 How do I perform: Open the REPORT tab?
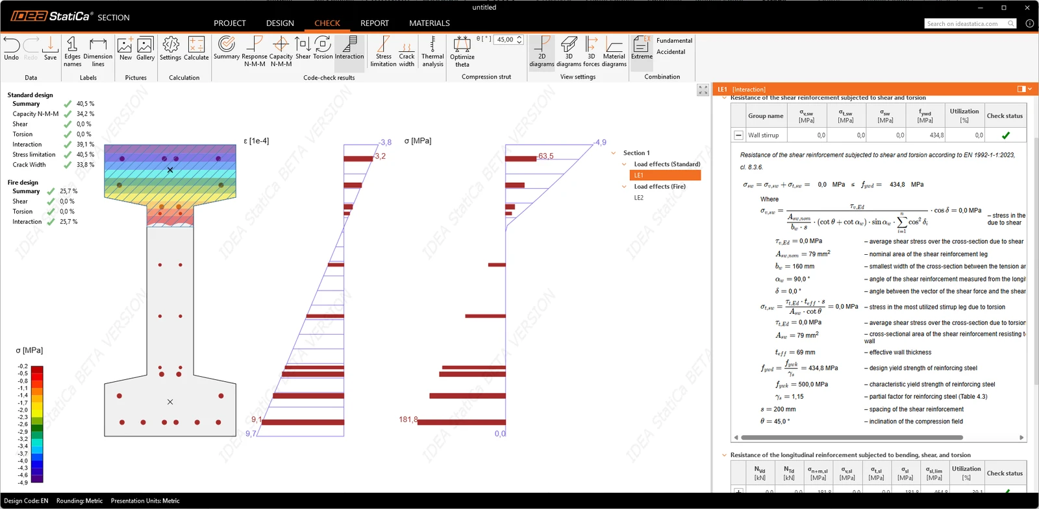click(x=375, y=23)
